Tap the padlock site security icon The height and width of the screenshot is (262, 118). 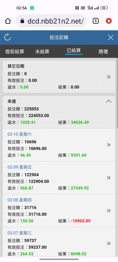pyautogui.click(x=22, y=21)
